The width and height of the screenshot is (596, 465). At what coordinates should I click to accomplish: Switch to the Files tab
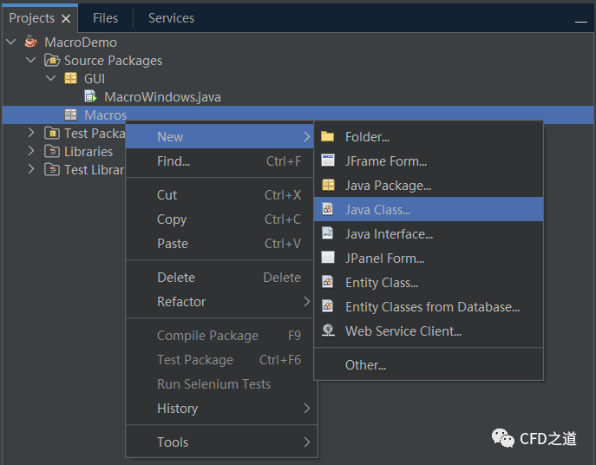105,18
